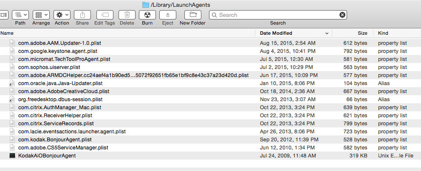Sort by Date Modified column header
This screenshot has width=421, height=171.
click(x=276, y=33)
